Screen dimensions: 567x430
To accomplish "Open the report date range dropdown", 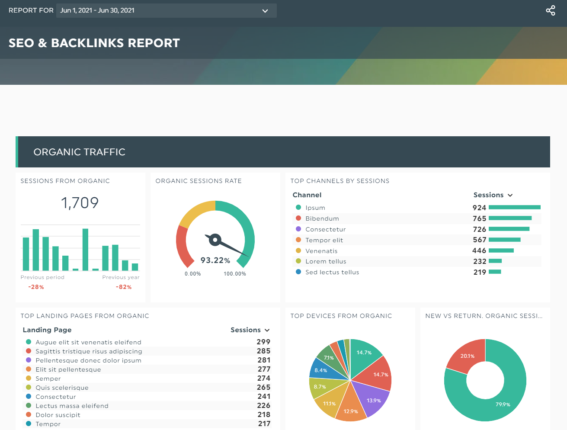I will click(x=166, y=10).
